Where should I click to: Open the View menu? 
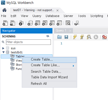(x=24, y=16)
